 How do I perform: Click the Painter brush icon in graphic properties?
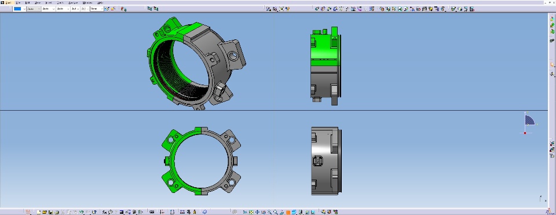tap(107, 9)
